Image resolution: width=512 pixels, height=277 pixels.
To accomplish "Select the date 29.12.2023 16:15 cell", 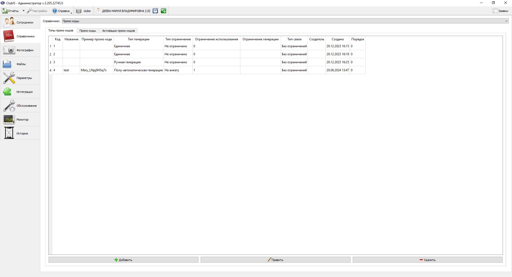I will click(338, 46).
